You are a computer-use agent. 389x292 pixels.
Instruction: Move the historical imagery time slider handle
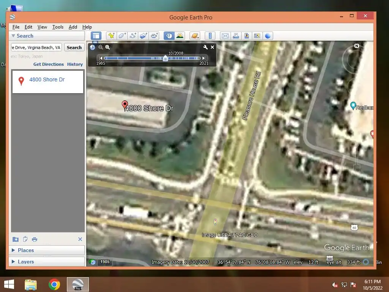click(165, 58)
